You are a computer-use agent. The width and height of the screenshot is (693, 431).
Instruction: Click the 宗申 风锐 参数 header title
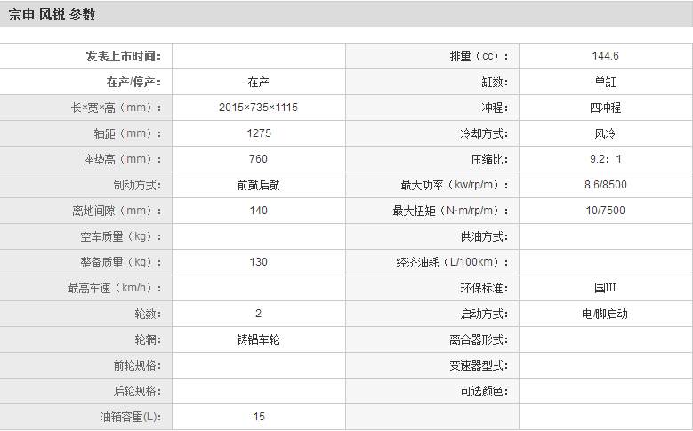[52, 14]
